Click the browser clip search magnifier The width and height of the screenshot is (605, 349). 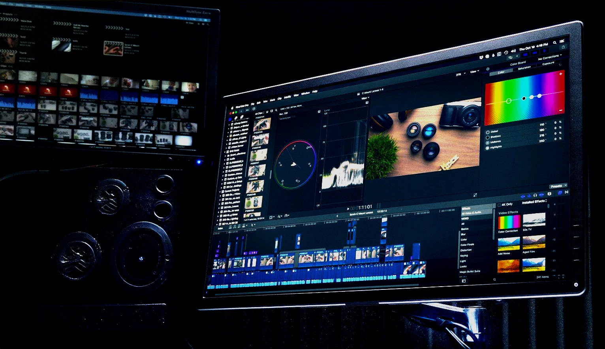pyautogui.click(x=276, y=111)
